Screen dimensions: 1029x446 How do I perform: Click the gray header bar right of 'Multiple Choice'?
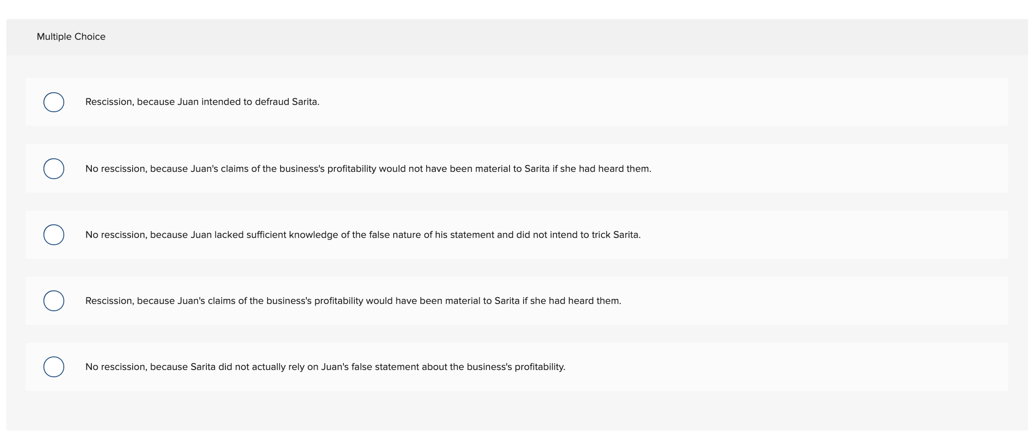[x=543, y=37]
